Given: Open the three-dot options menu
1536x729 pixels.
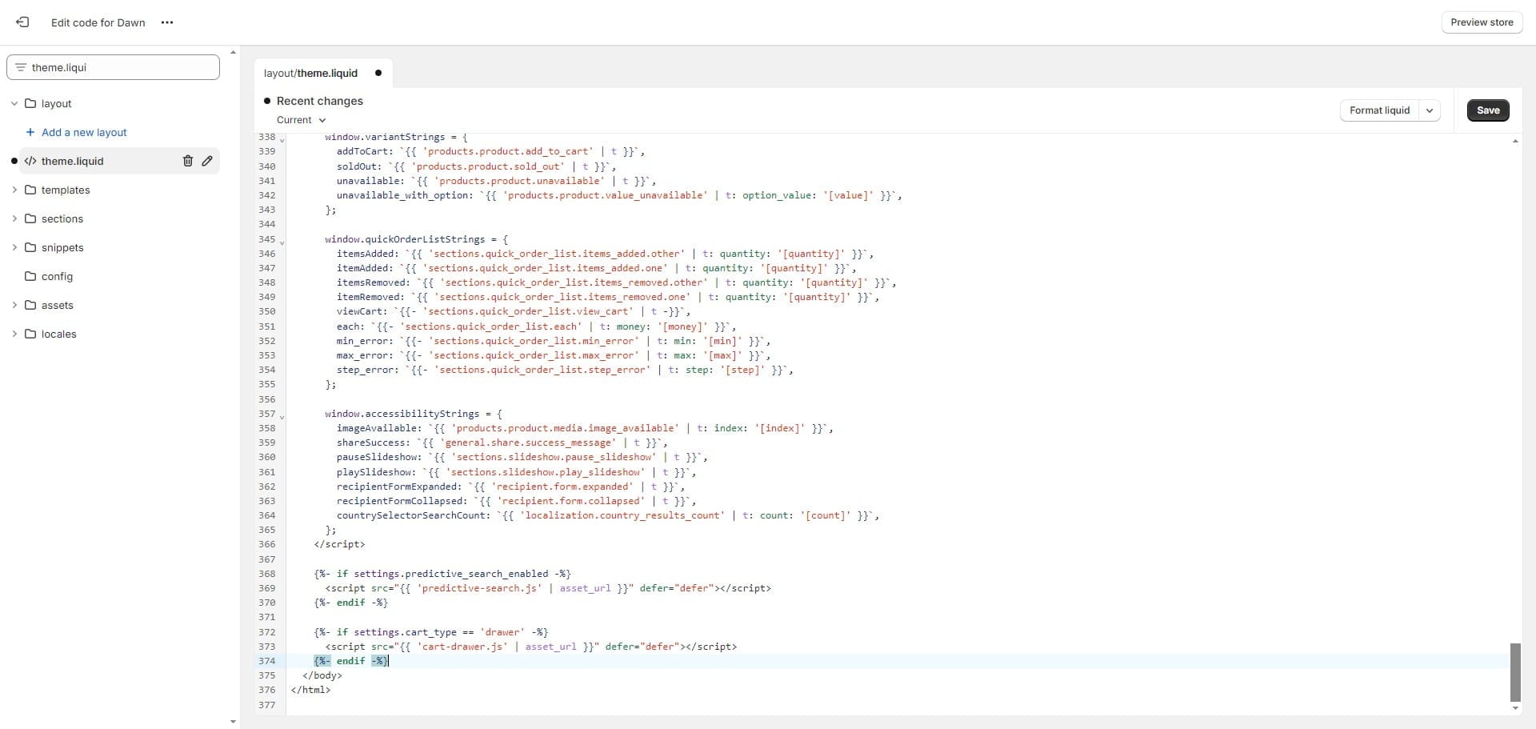Looking at the screenshot, I should click(x=167, y=22).
